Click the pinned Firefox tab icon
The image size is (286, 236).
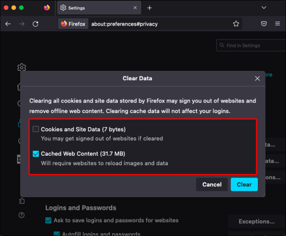[47, 8]
